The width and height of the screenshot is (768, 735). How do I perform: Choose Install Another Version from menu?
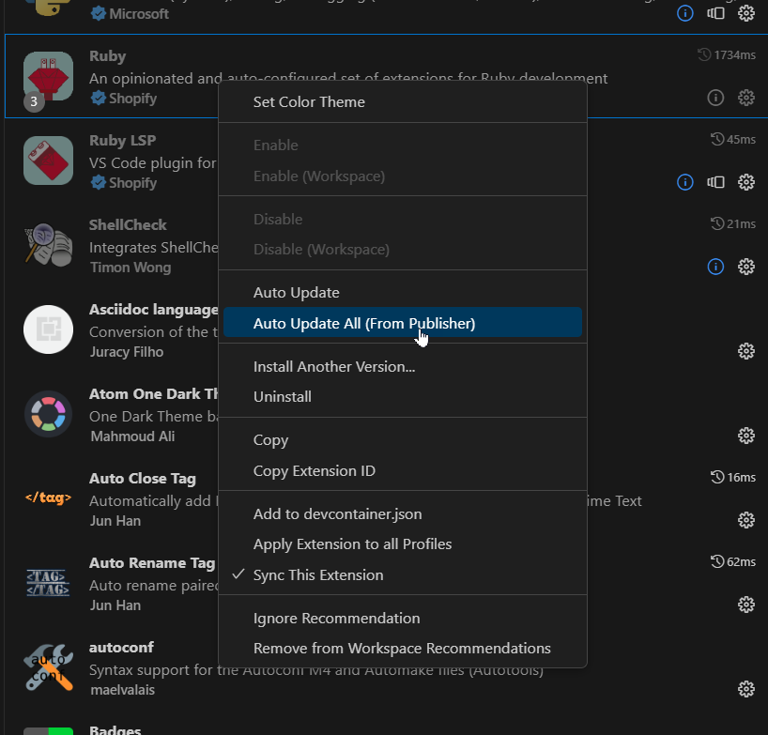333,366
